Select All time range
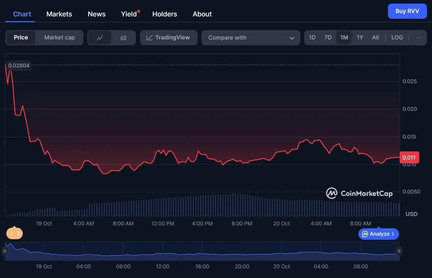The image size is (432, 278). 375,37
